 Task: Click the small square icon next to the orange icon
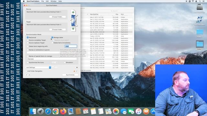(x=77, y=71)
